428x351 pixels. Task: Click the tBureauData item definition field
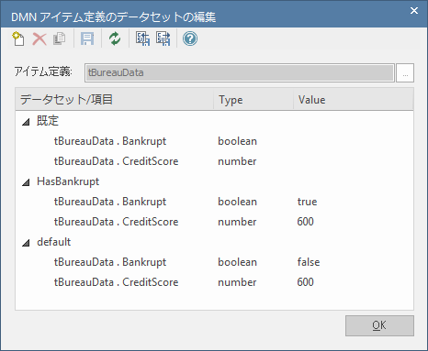[x=240, y=72]
